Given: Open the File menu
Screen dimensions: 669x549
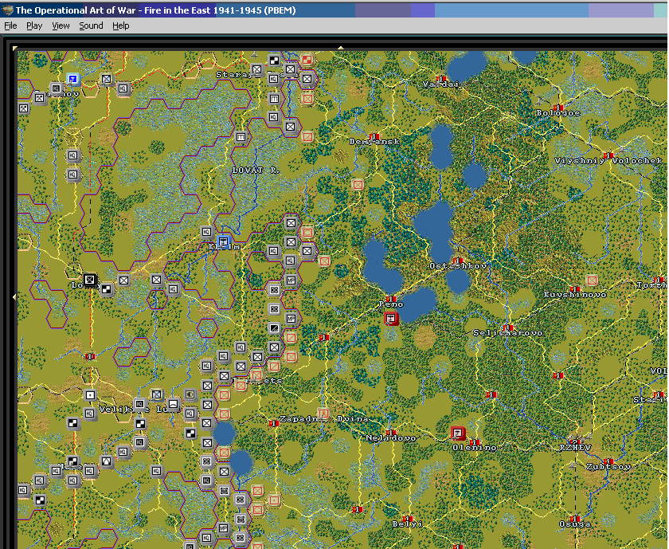Looking at the screenshot, I should (x=10, y=25).
